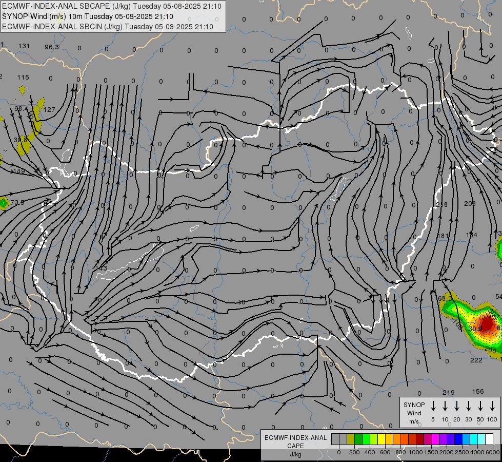The height and width of the screenshot is (462, 502).
Task: Click the map value 181
Action: [x=443, y=236]
